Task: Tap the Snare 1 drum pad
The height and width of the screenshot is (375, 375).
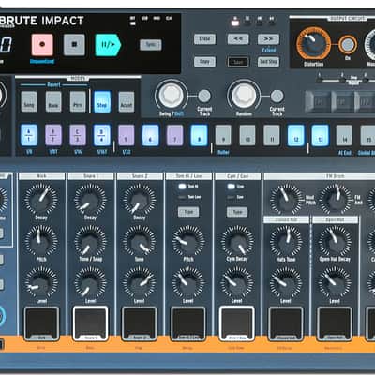Action: pyautogui.click(x=90, y=323)
